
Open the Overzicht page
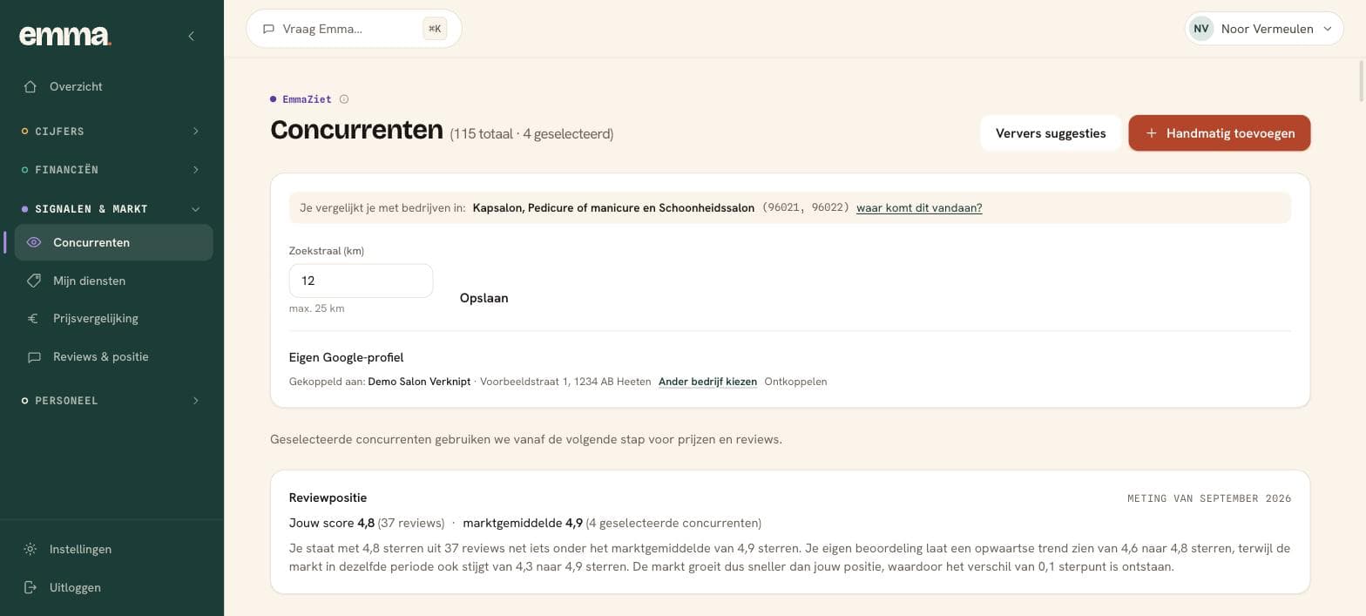click(113, 86)
